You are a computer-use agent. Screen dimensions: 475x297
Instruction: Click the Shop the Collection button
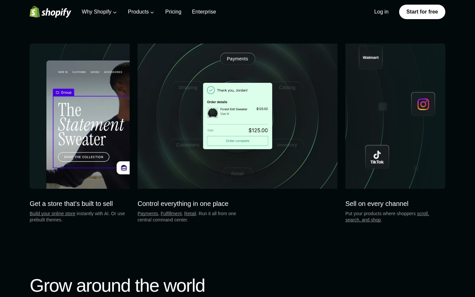[x=84, y=157]
